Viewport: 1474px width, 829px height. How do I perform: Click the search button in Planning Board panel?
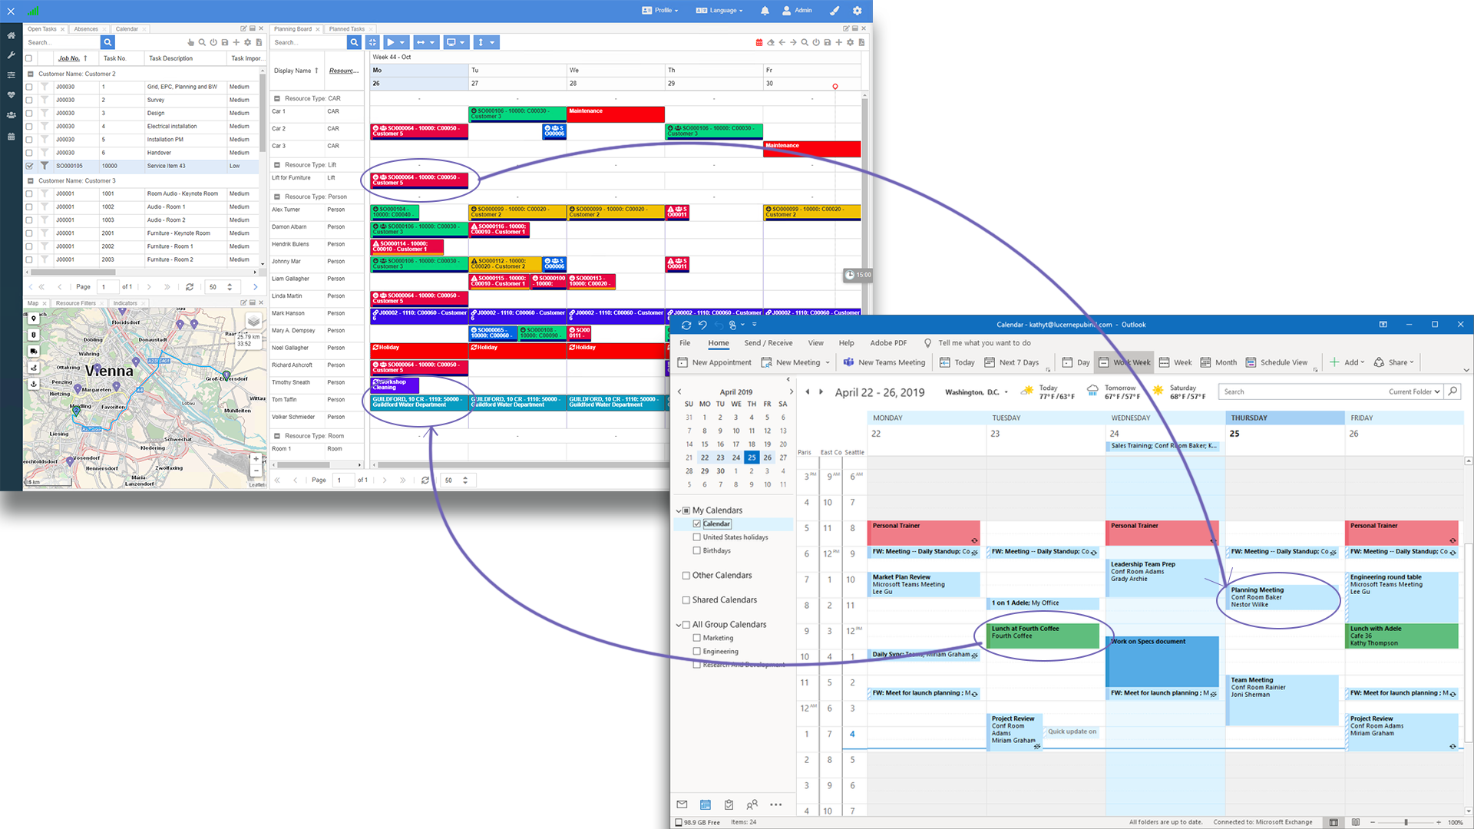(x=354, y=42)
